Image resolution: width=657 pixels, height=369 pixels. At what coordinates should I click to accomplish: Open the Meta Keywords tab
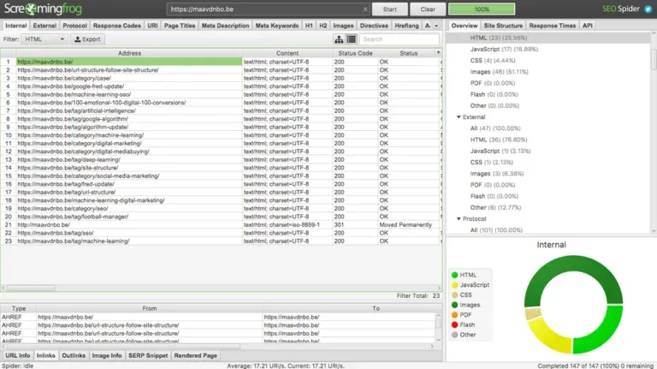(x=277, y=26)
